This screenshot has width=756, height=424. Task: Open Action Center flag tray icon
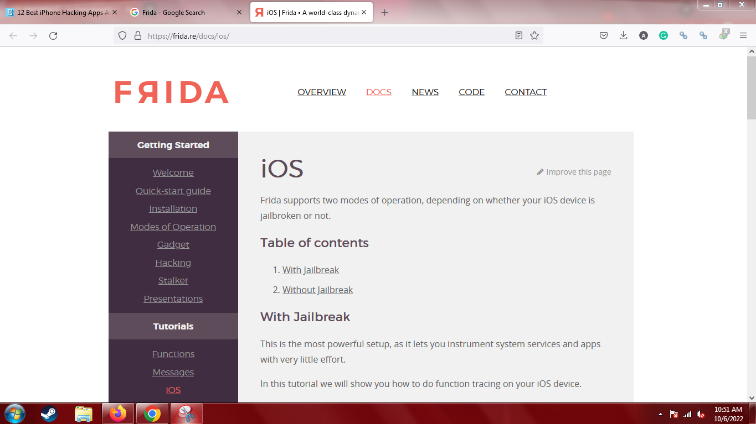click(x=674, y=414)
